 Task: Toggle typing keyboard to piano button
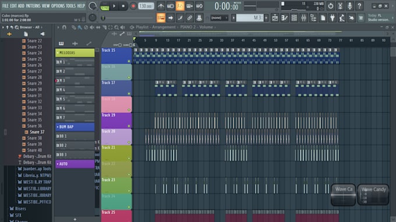pyautogui.click(x=161, y=18)
